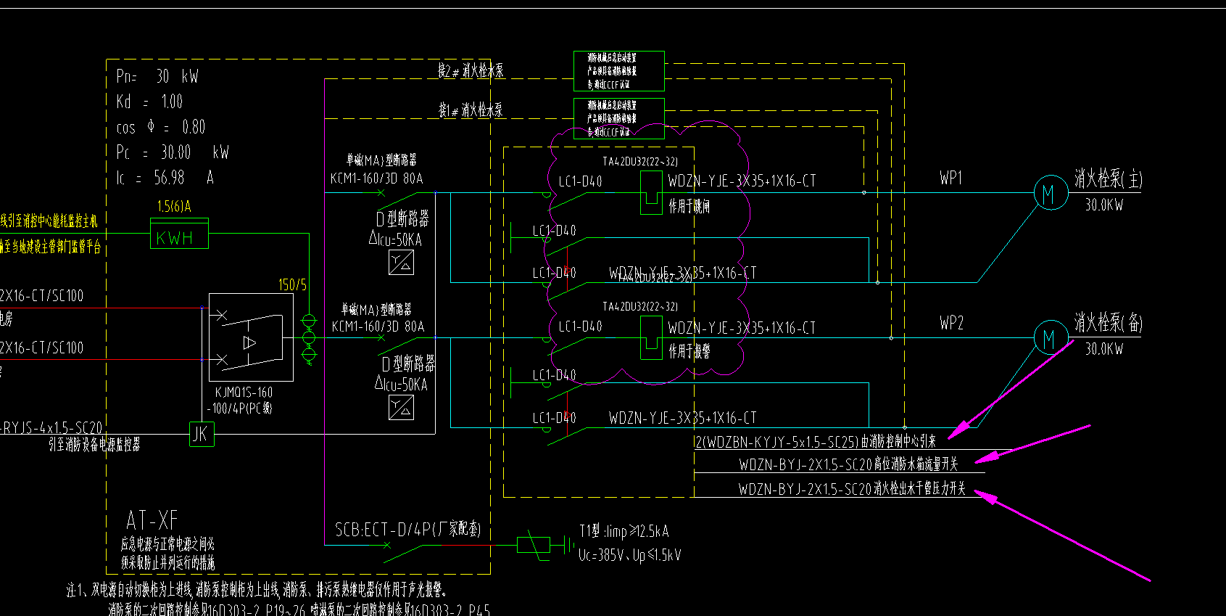The image size is (1226, 616).
Task: Click the "作用于跳闸" annotation
Action: (x=689, y=207)
